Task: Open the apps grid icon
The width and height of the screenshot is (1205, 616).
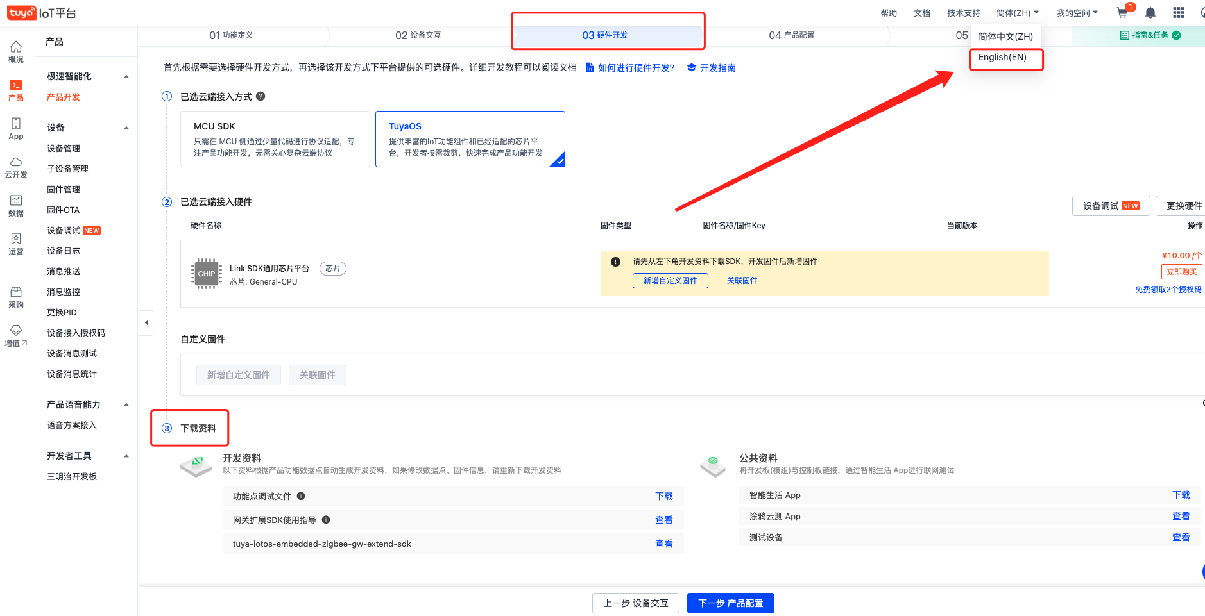Action: (1179, 13)
